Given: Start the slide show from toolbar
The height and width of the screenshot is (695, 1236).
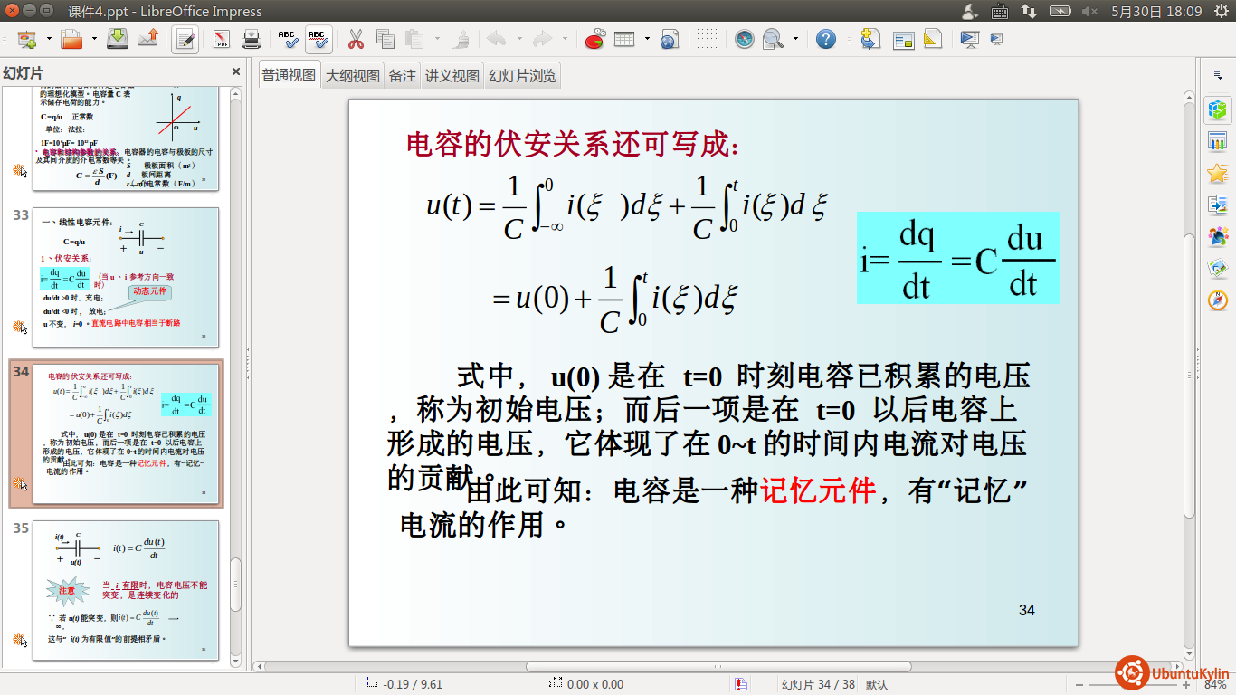Looking at the screenshot, I should click(x=969, y=40).
